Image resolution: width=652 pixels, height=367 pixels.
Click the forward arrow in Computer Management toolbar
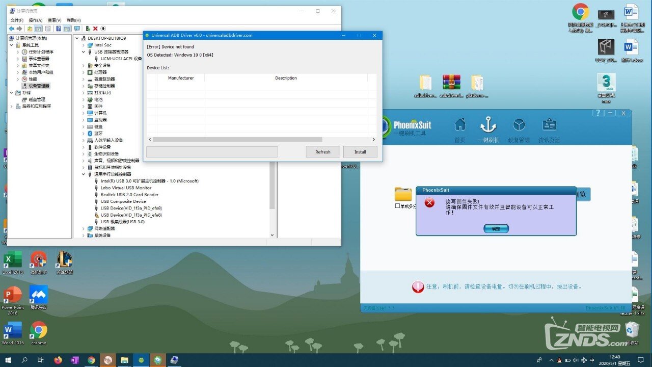pyautogui.click(x=19, y=29)
